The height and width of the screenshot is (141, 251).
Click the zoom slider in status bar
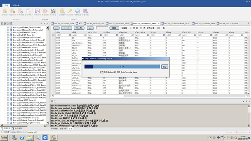point(237,132)
